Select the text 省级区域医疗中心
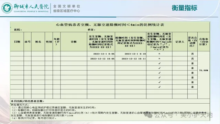 point(66,11)
